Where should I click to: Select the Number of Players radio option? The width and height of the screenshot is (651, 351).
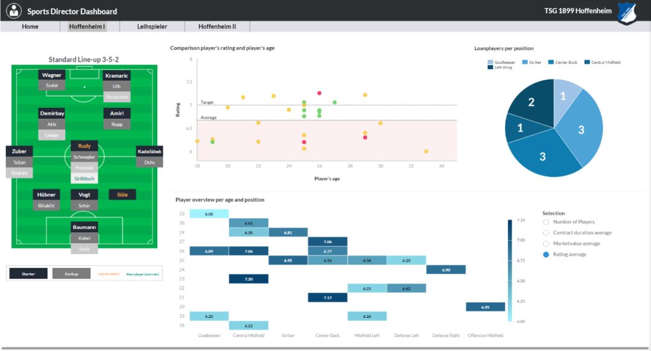tap(546, 222)
